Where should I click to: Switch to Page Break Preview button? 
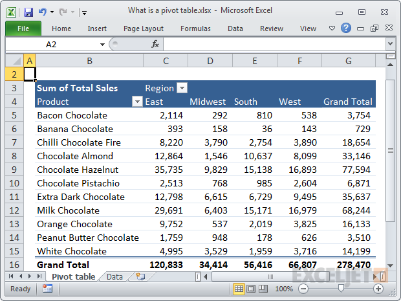tap(263, 289)
